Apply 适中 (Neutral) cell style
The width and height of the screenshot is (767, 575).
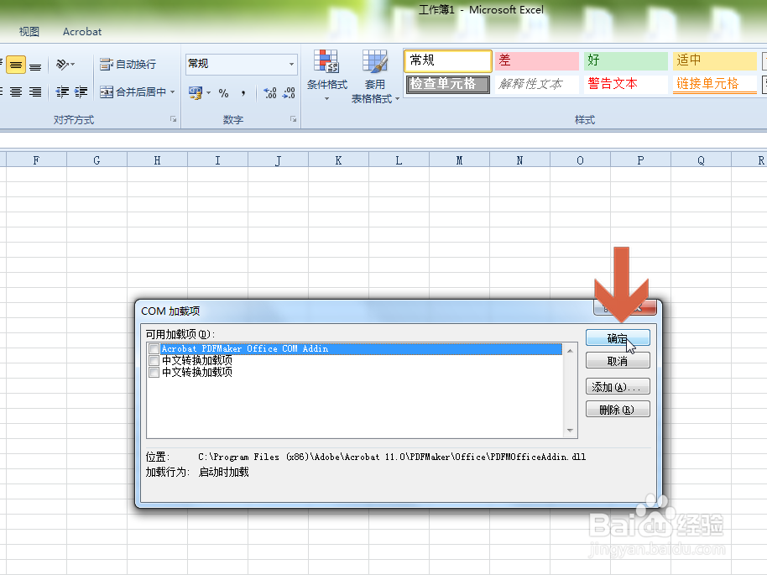tap(715, 60)
